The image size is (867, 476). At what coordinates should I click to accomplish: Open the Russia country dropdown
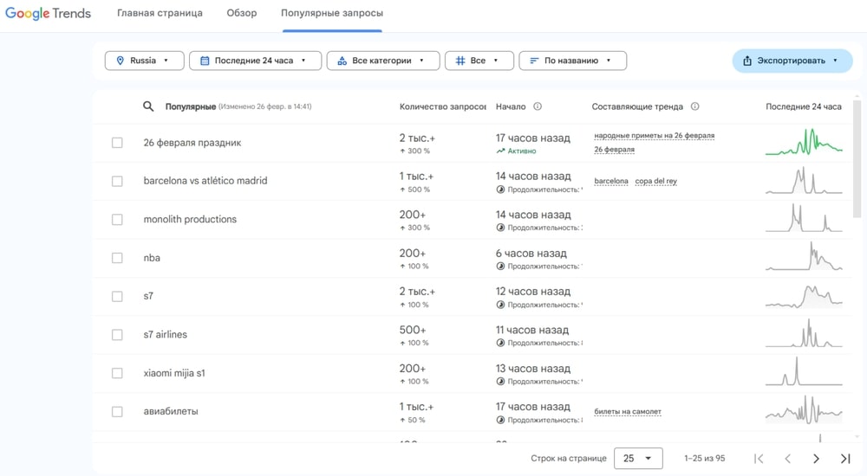tap(144, 61)
